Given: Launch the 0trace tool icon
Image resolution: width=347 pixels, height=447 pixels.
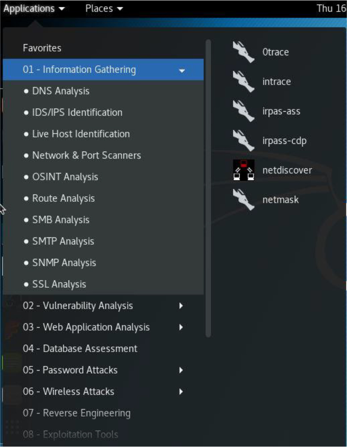Looking at the screenshot, I should pos(243,52).
